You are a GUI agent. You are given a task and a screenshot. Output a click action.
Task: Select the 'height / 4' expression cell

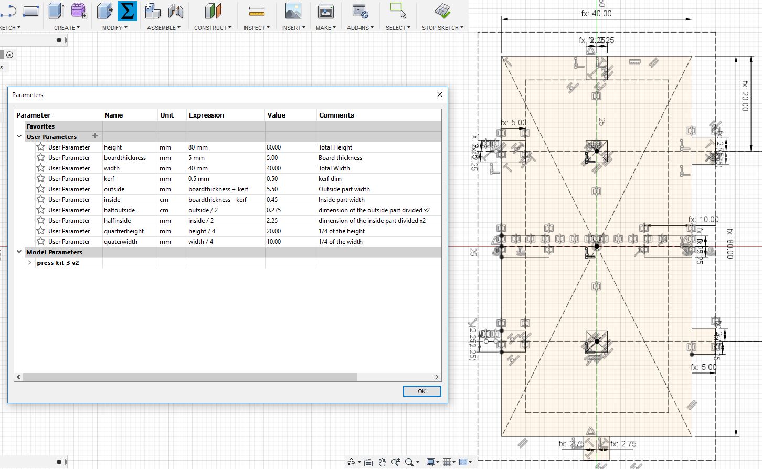pos(226,231)
